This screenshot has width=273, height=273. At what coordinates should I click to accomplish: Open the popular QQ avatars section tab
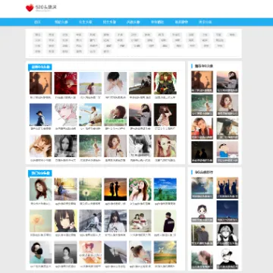coord(40,173)
